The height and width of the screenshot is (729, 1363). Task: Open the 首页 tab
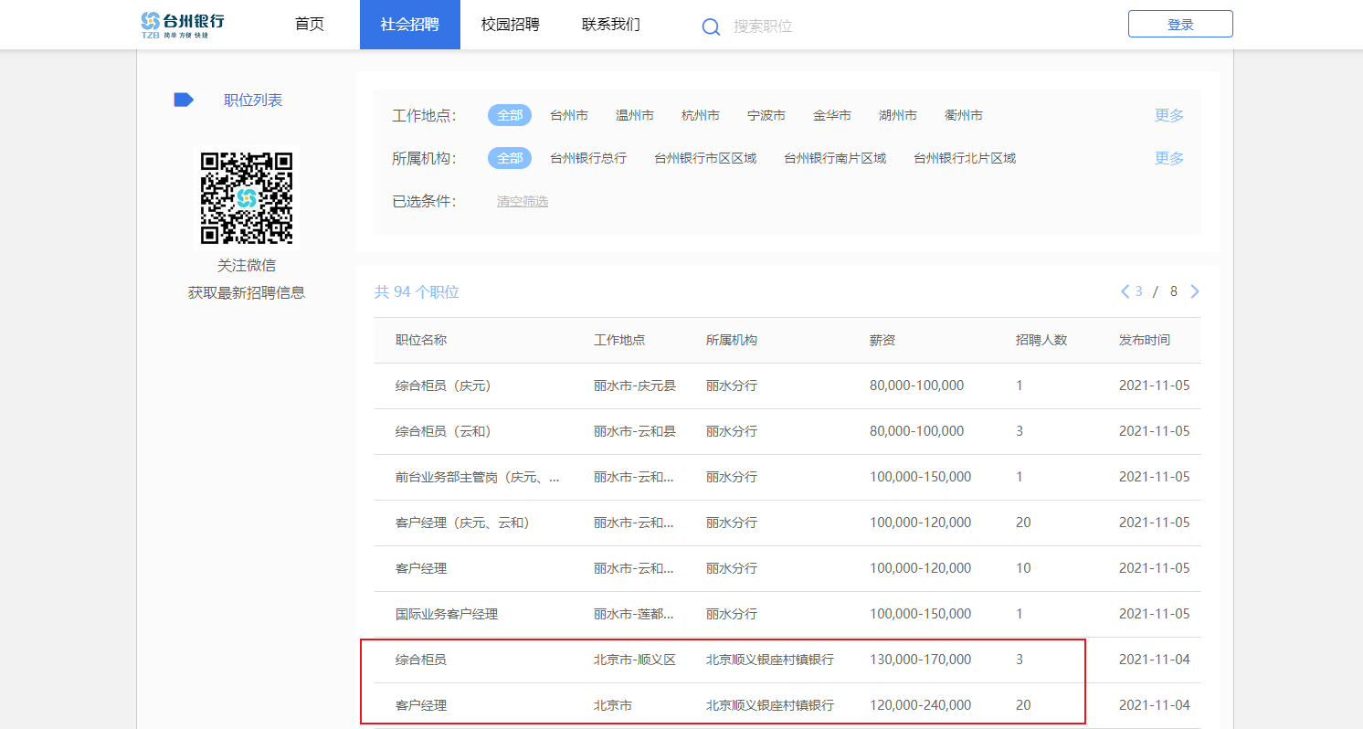310,25
